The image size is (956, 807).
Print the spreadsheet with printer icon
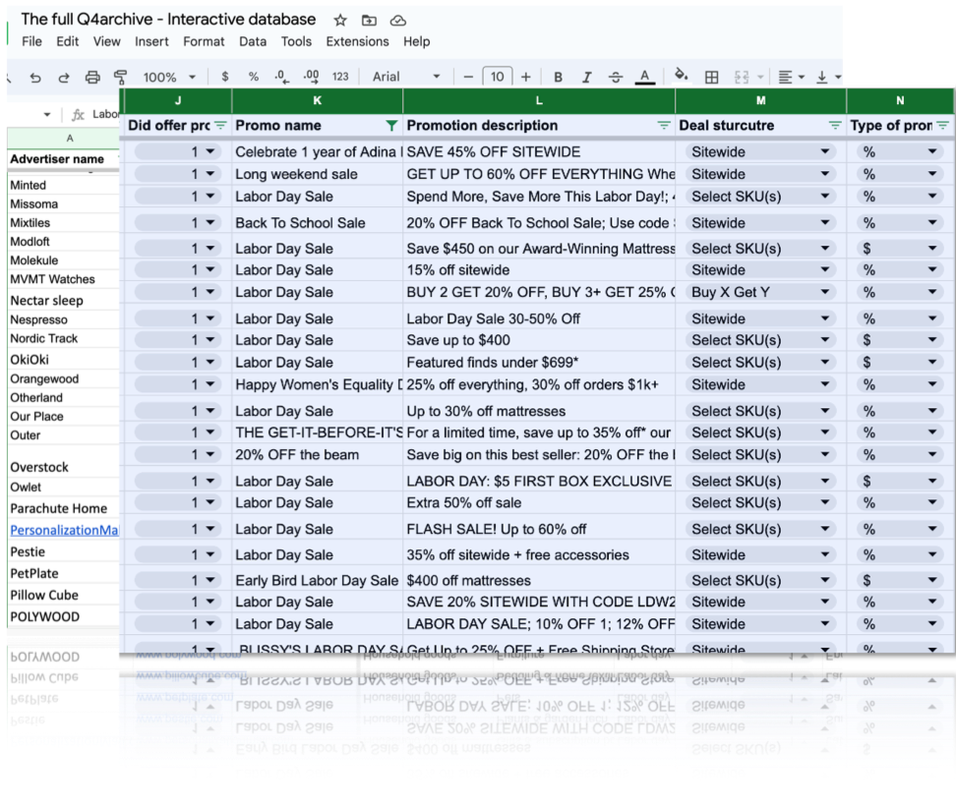point(92,78)
